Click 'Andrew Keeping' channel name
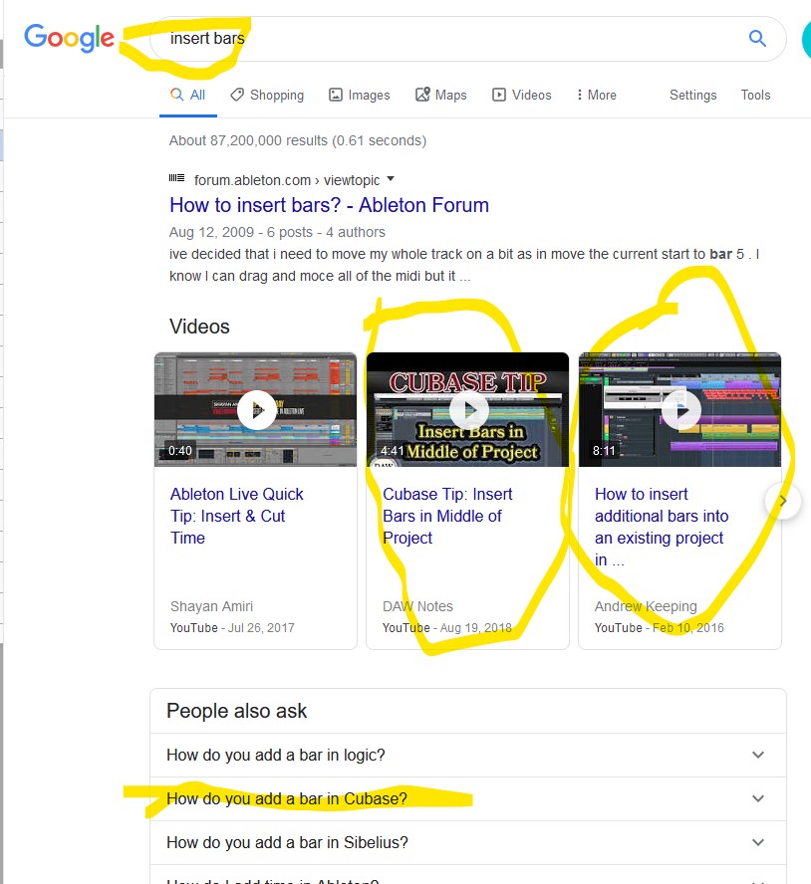The width and height of the screenshot is (811, 884). point(646,606)
